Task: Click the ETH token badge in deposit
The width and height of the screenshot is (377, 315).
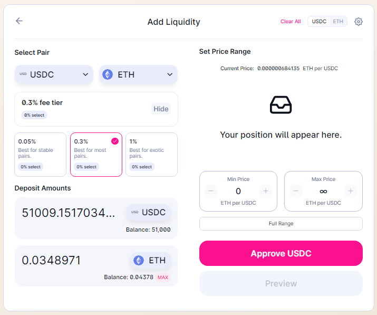Action: pyautogui.click(x=150, y=260)
